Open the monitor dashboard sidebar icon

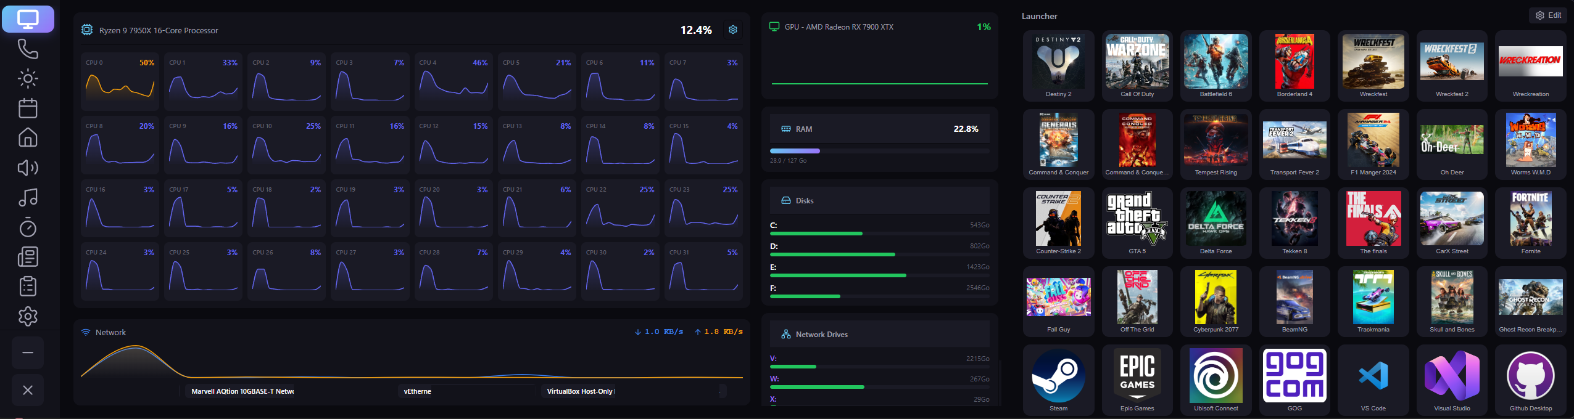[x=28, y=19]
